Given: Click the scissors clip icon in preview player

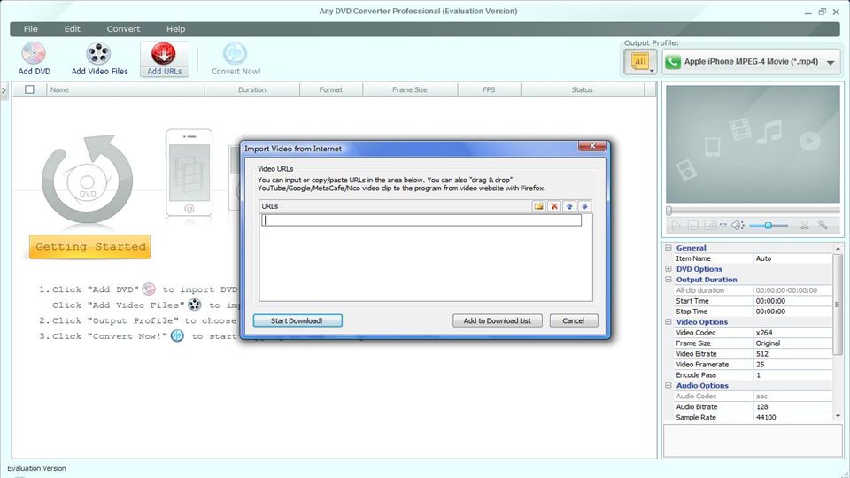Looking at the screenshot, I should (x=805, y=226).
